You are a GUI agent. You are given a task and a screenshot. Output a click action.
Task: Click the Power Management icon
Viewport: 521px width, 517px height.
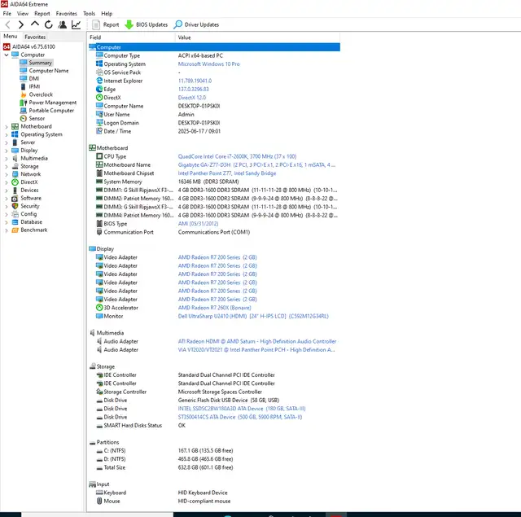point(24,103)
